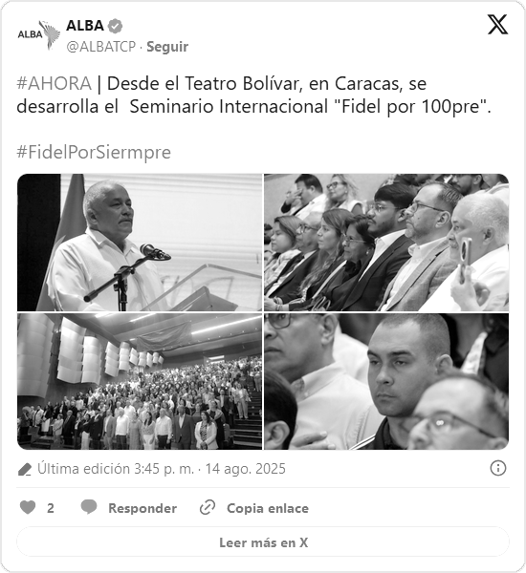Open photo of seated audience row
This screenshot has width=526, height=573.
[x=386, y=243]
